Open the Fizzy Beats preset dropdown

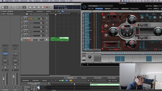point(100,6)
